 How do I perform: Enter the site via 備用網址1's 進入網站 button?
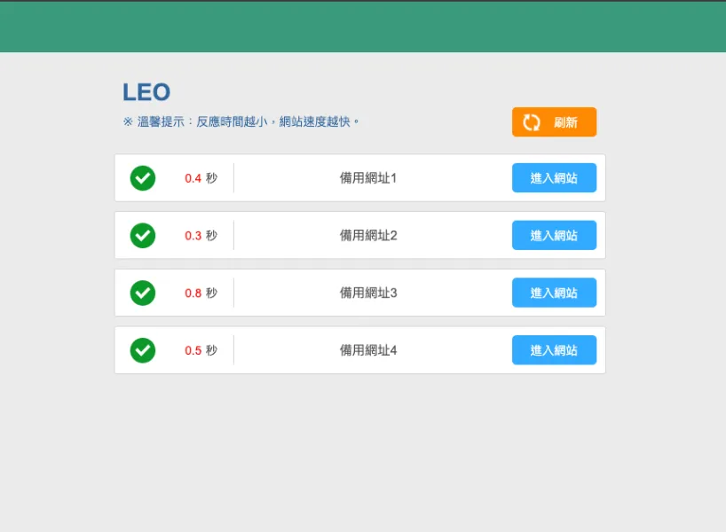coord(554,178)
